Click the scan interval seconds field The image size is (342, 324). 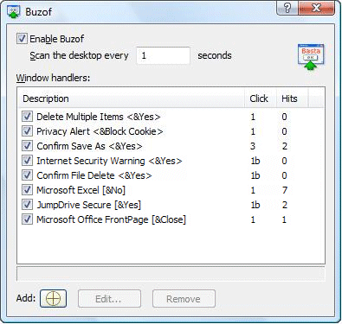click(164, 55)
